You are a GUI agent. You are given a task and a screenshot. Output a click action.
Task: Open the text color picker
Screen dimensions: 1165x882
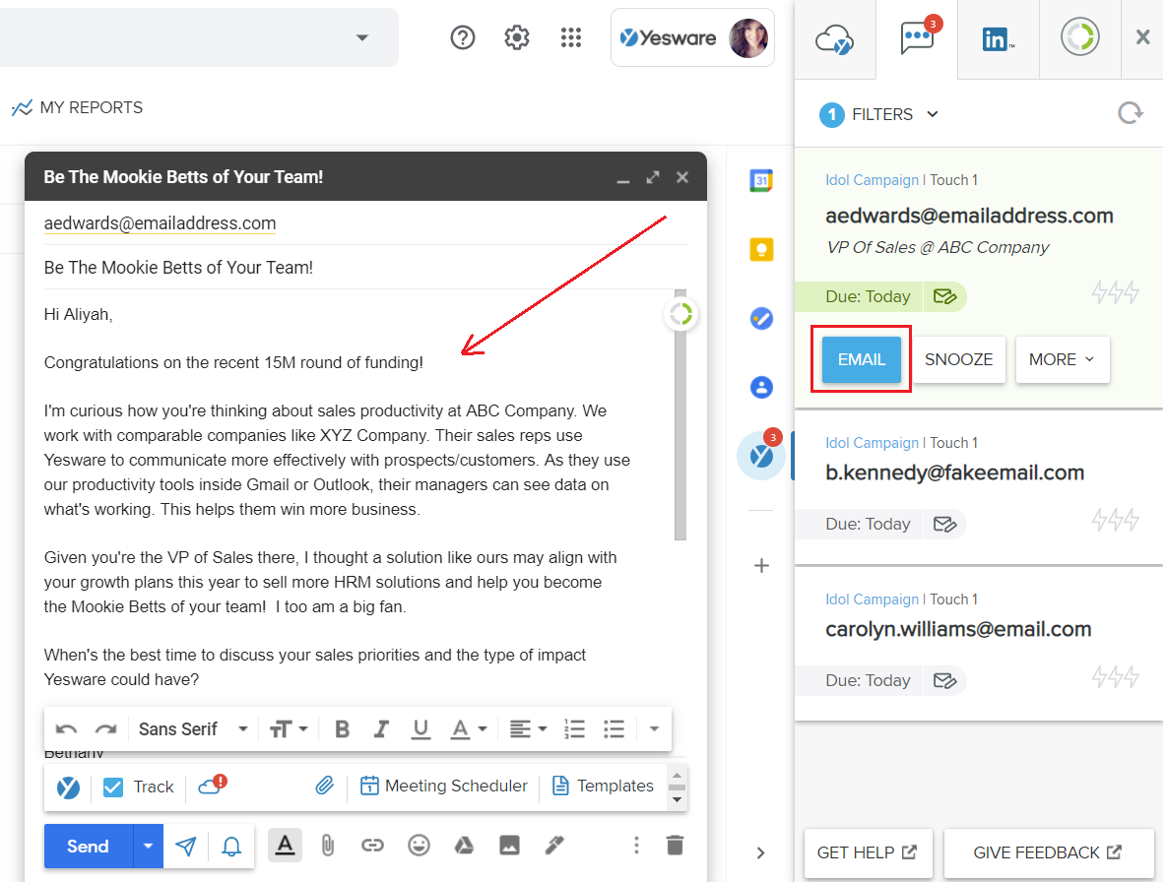pyautogui.click(x=469, y=729)
